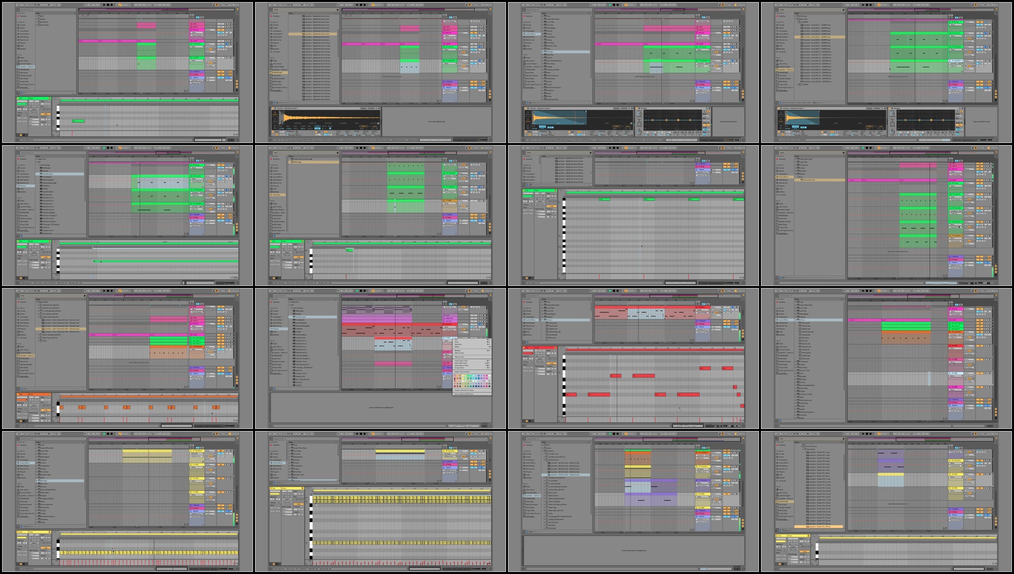This screenshot has width=1014, height=574.
Task: Choose Rename in the track context menu
Action: [x=472, y=351]
